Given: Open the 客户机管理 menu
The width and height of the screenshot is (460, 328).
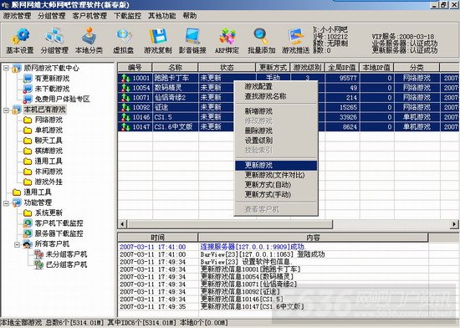Looking at the screenshot, I should tap(89, 16).
